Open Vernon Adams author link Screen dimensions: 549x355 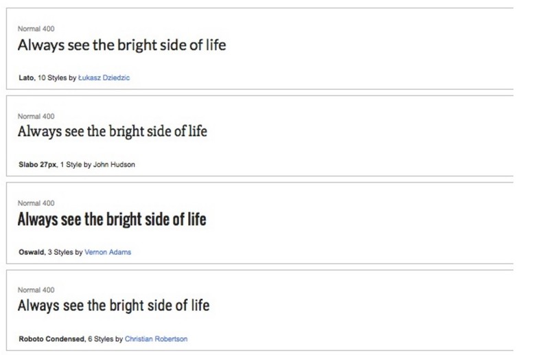point(107,252)
